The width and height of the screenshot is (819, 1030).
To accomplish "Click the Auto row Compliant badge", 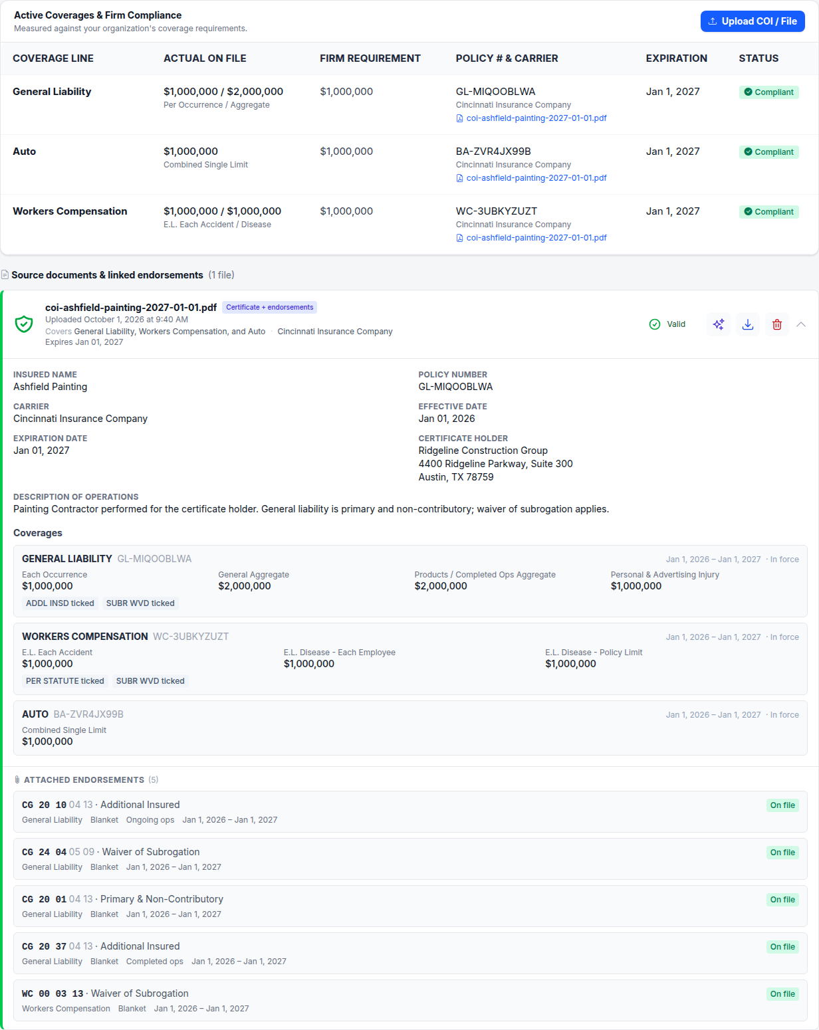I will pyautogui.click(x=769, y=152).
